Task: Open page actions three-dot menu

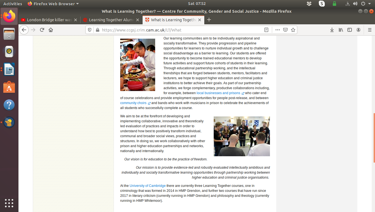Action: tap(277, 30)
